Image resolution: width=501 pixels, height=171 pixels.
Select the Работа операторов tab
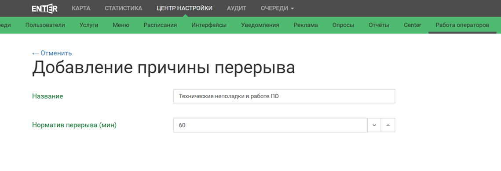point(462,25)
